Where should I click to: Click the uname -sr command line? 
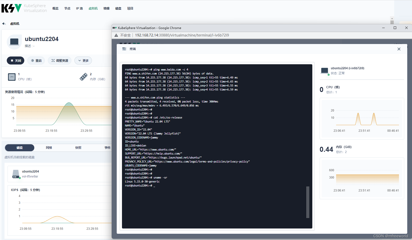146,177
